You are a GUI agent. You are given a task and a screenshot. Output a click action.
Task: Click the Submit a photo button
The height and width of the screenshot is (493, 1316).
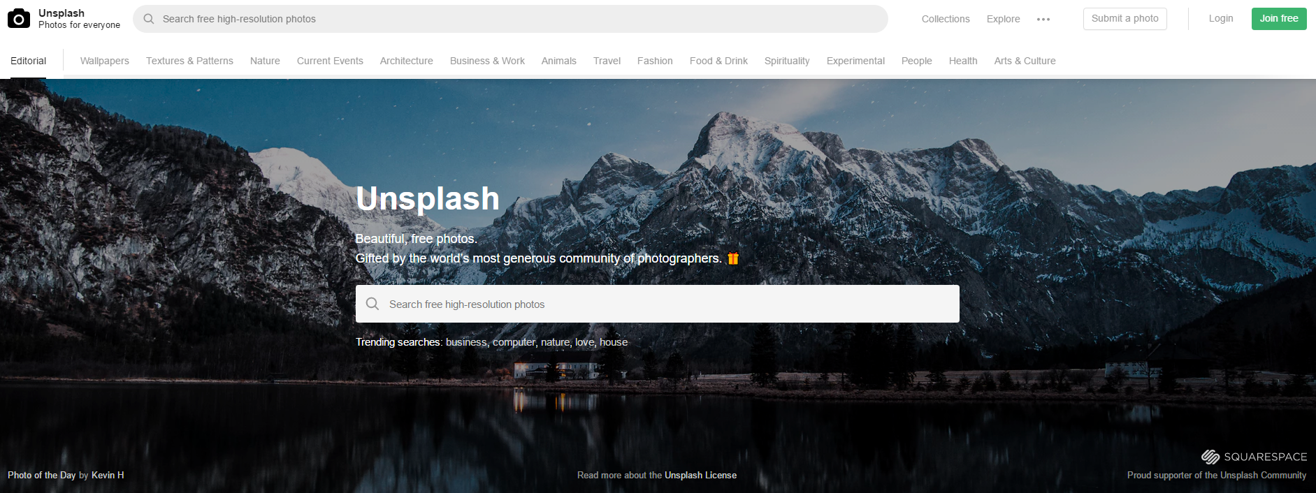[1125, 19]
